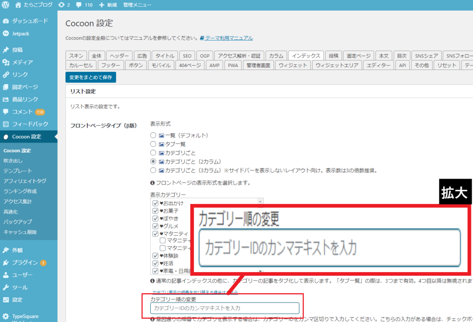Screen dimensions: 473x322
Task: Click the plus 新規 icon in admin bar
Action: click(x=102, y=5)
